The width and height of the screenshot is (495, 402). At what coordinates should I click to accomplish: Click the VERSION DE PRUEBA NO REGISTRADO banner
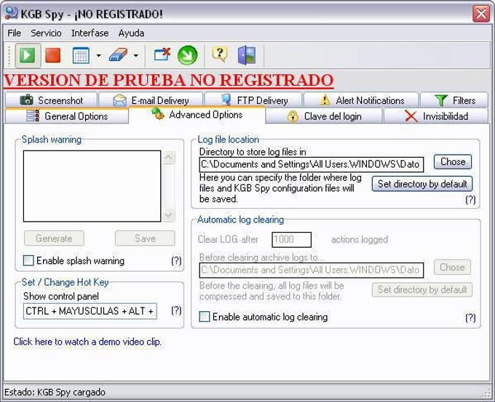(169, 80)
